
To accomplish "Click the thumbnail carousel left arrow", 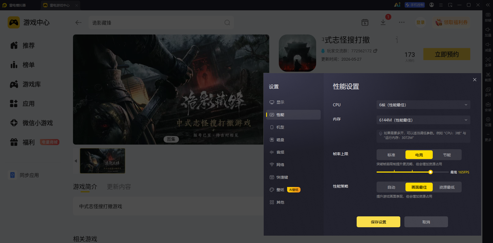I will (76, 161).
